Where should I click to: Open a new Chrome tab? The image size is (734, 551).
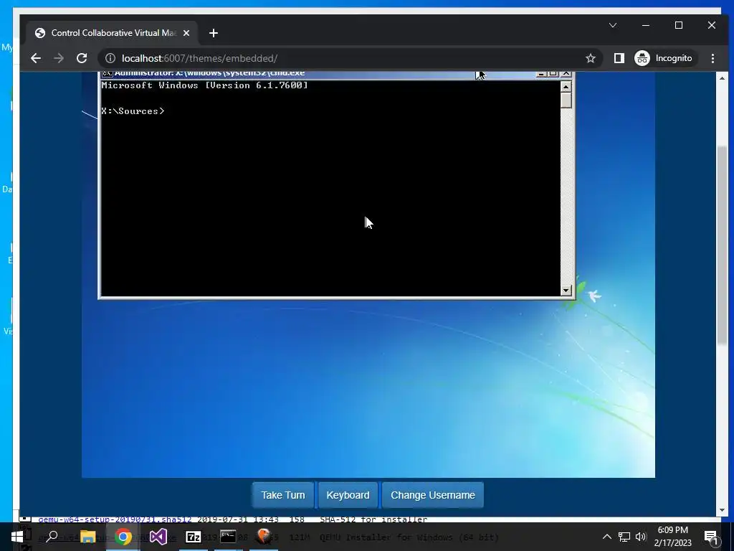[x=214, y=33]
